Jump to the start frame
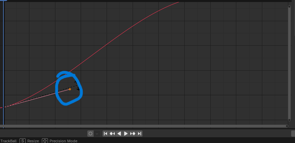 (x=106, y=134)
